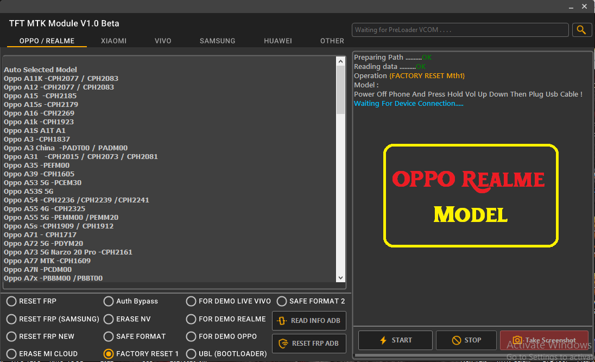
Task: Click the prohibited circle icon on STOP
Action: (x=457, y=340)
